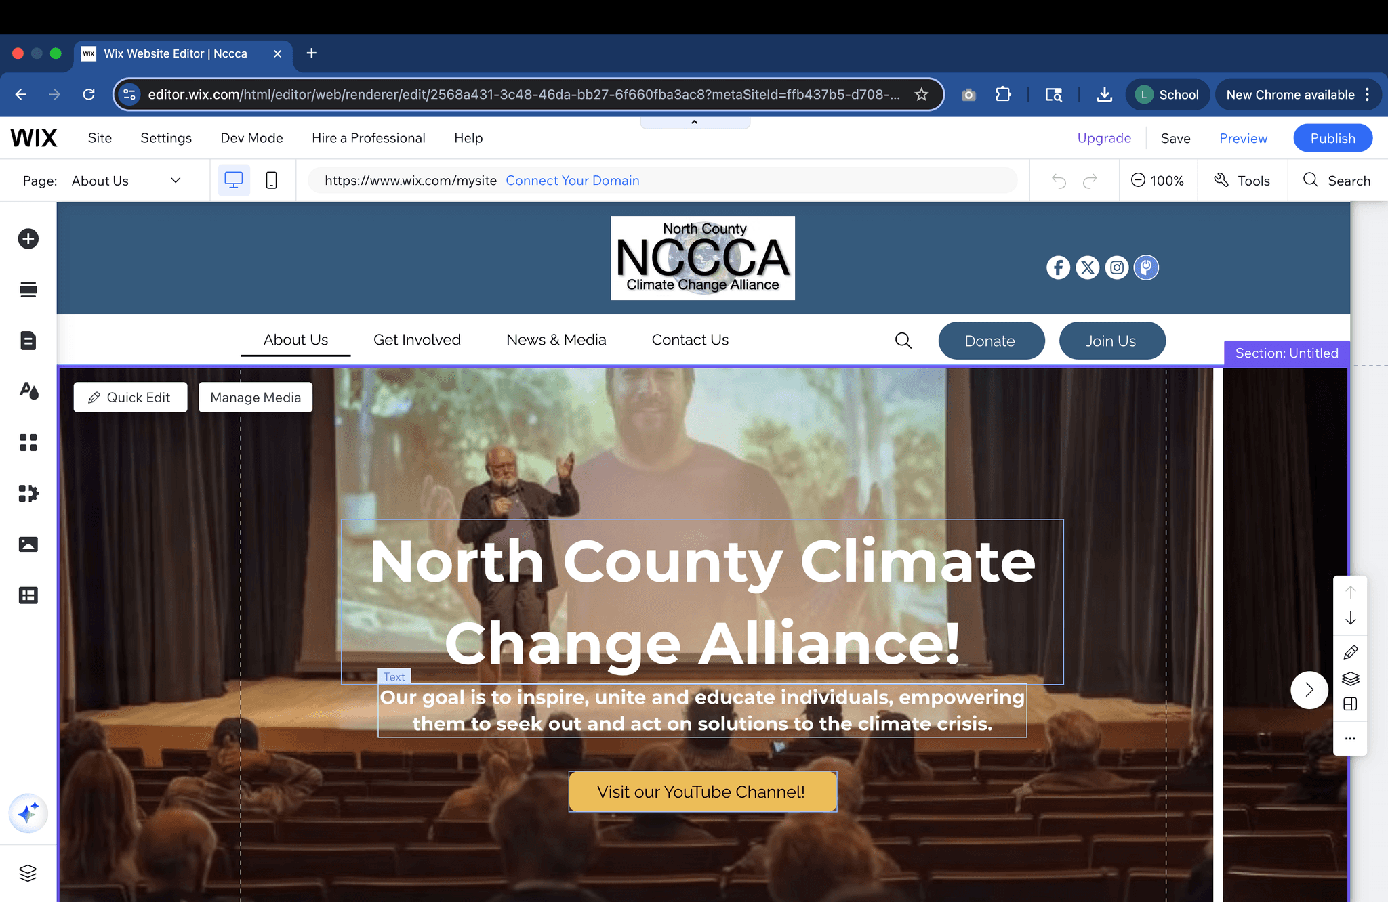Image resolution: width=1388 pixels, height=902 pixels.
Task: Go to the next slide with the arrow
Action: (1309, 690)
